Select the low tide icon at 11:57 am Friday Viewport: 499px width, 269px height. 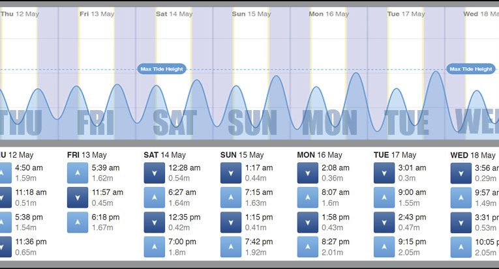click(x=78, y=197)
